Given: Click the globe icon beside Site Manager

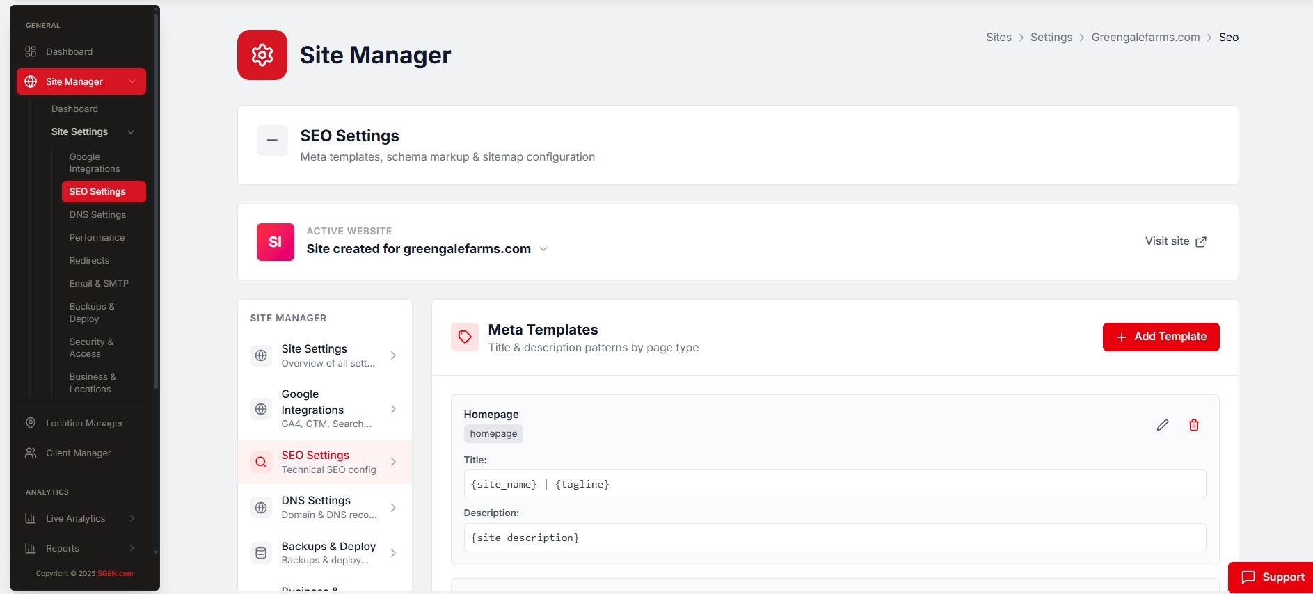Looking at the screenshot, I should tap(31, 81).
